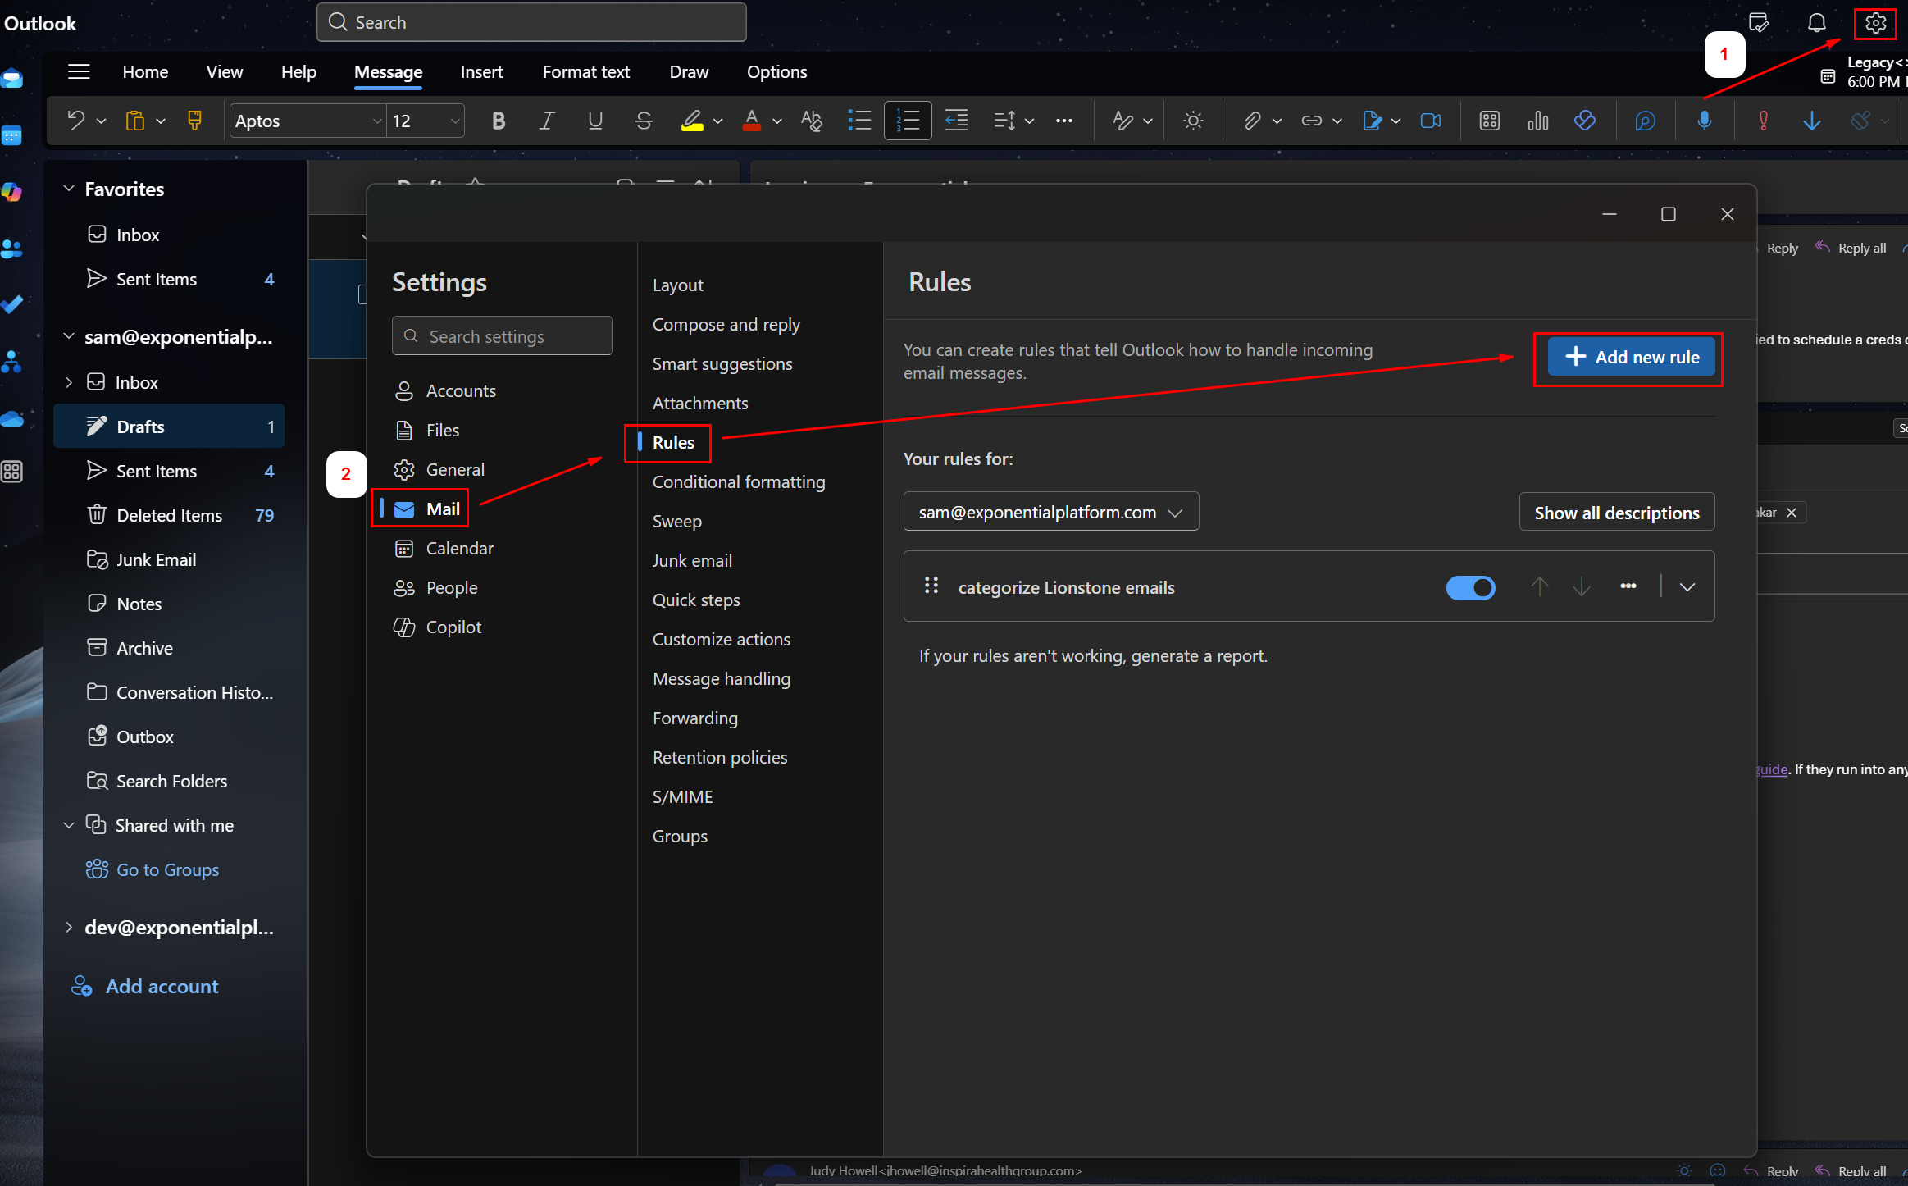Click the Italic formatting icon
1908x1186 pixels.
click(x=546, y=121)
